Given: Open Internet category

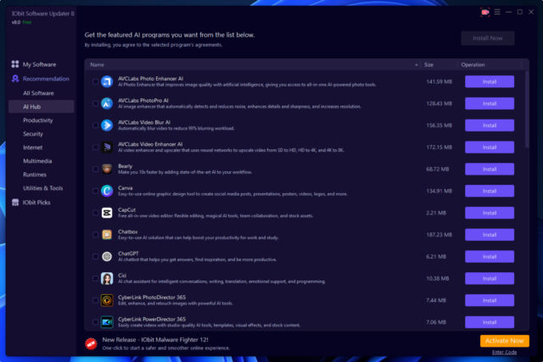Looking at the screenshot, I should (32, 148).
